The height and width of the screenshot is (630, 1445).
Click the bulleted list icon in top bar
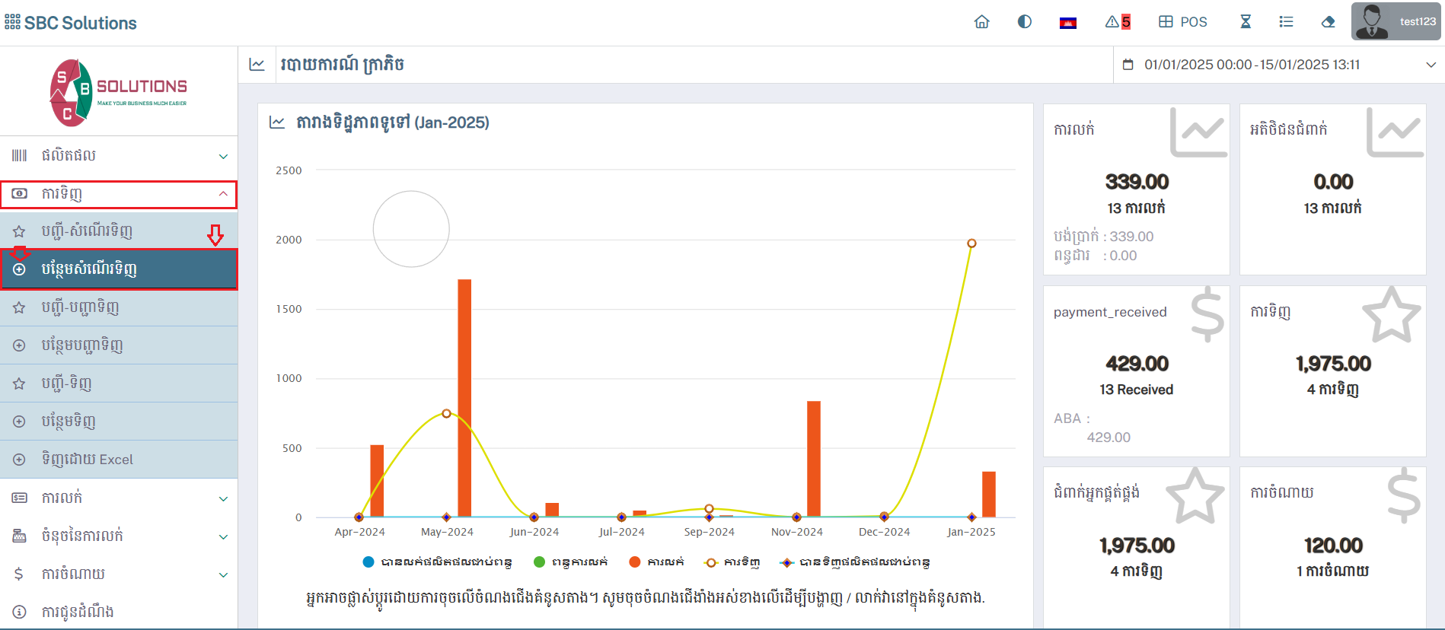(1286, 22)
